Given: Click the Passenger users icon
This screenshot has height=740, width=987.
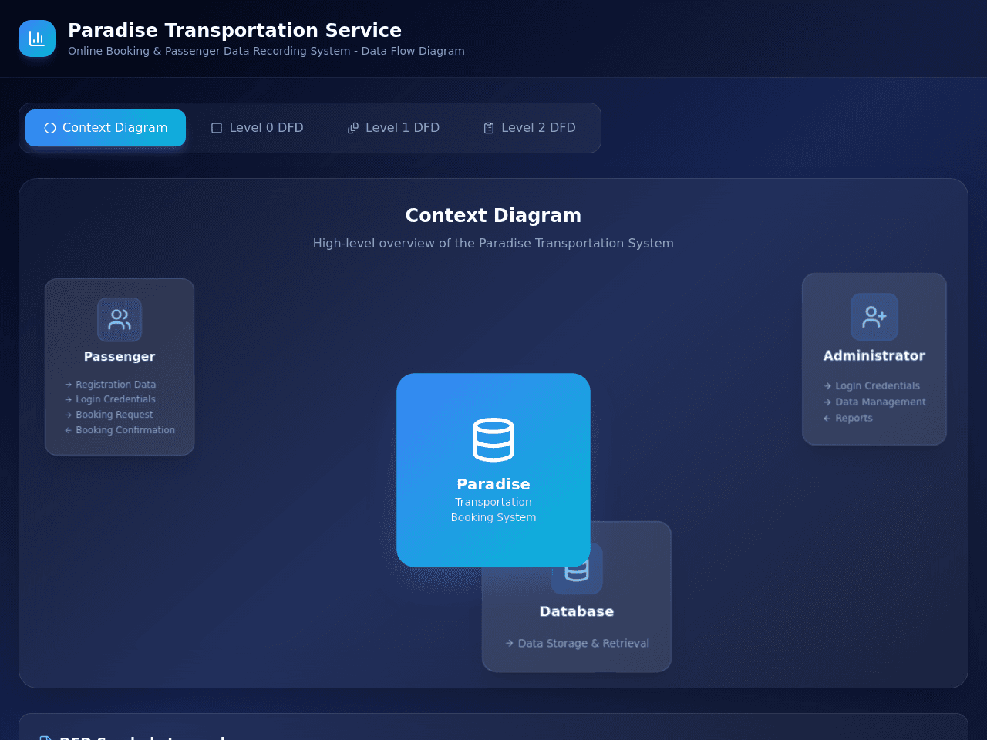Looking at the screenshot, I should (x=120, y=319).
